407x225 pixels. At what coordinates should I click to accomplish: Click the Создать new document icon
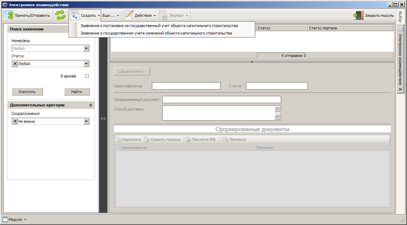pyautogui.click(x=74, y=16)
